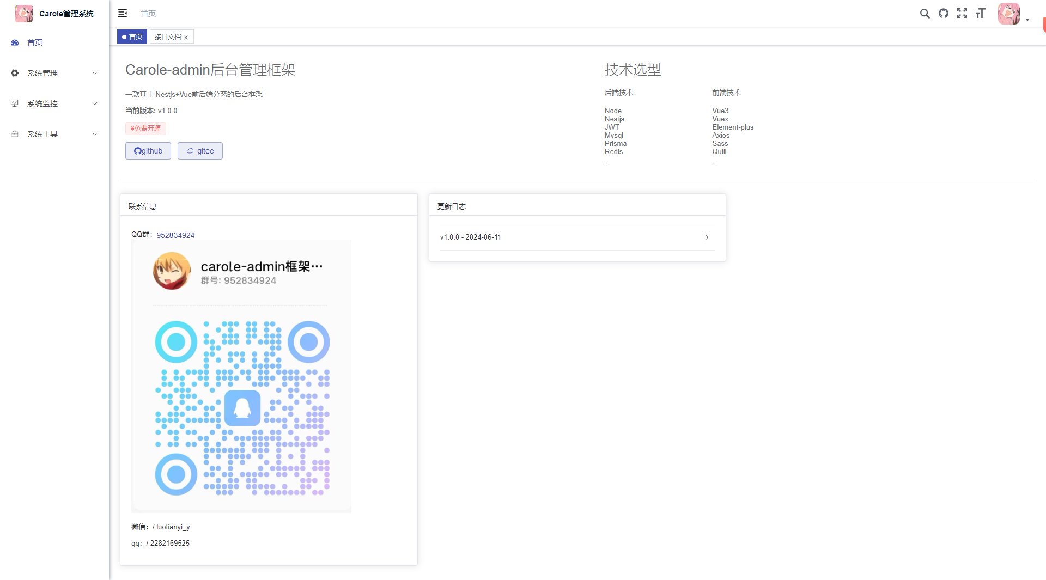Click Vue3 in frontend tech list
1046x580 pixels.
coord(720,111)
